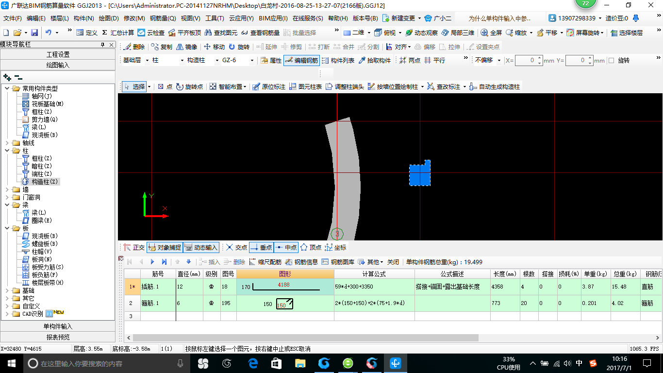Toggle 顶点 vertex snap
This screenshot has width=663, height=373.
click(x=311, y=248)
